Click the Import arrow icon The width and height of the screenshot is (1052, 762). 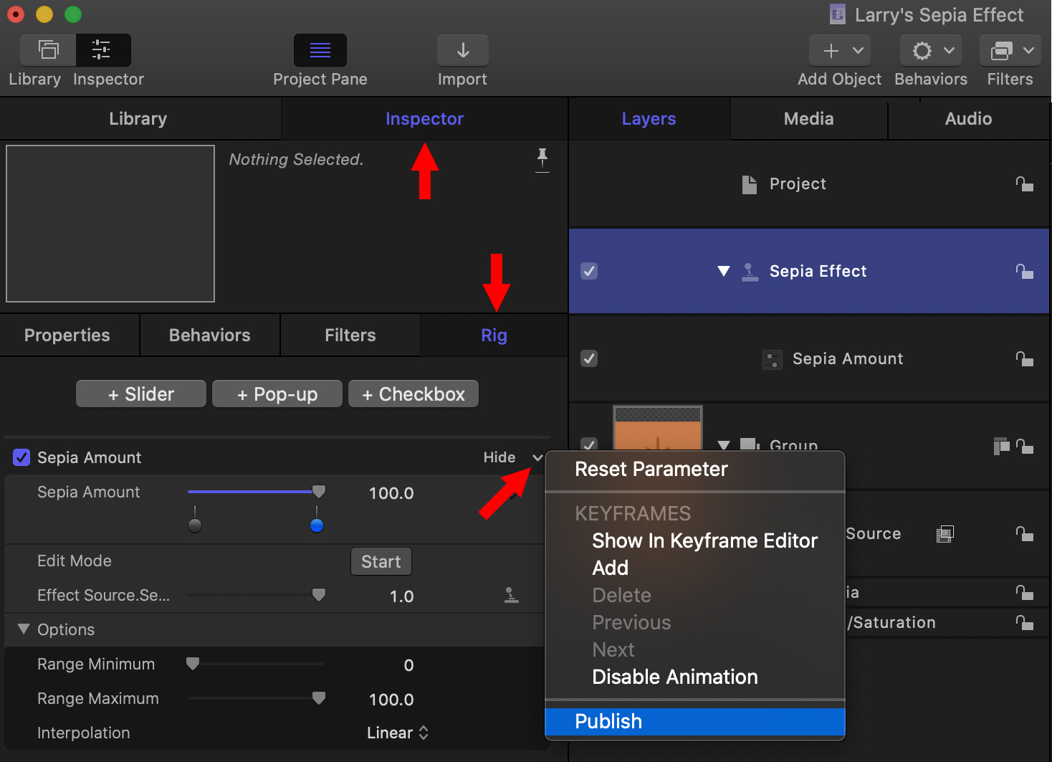click(463, 50)
